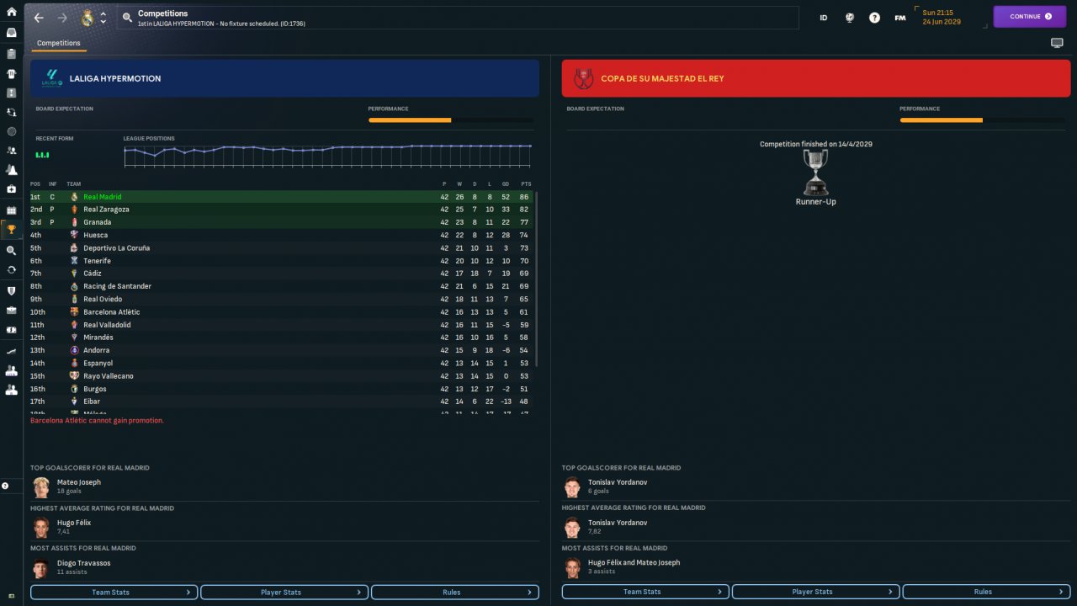Open LaLiga Team Stats button
Image resolution: width=1077 pixels, height=606 pixels.
tap(114, 592)
